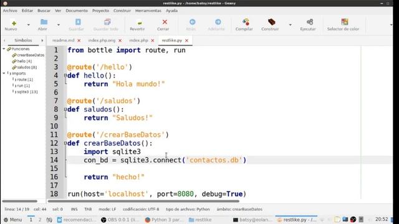Collapse the Funciones tree node
The image size is (399, 224).
click(4, 49)
